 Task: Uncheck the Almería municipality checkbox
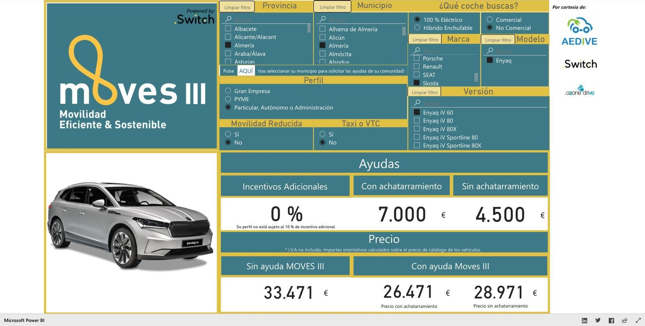coord(322,45)
